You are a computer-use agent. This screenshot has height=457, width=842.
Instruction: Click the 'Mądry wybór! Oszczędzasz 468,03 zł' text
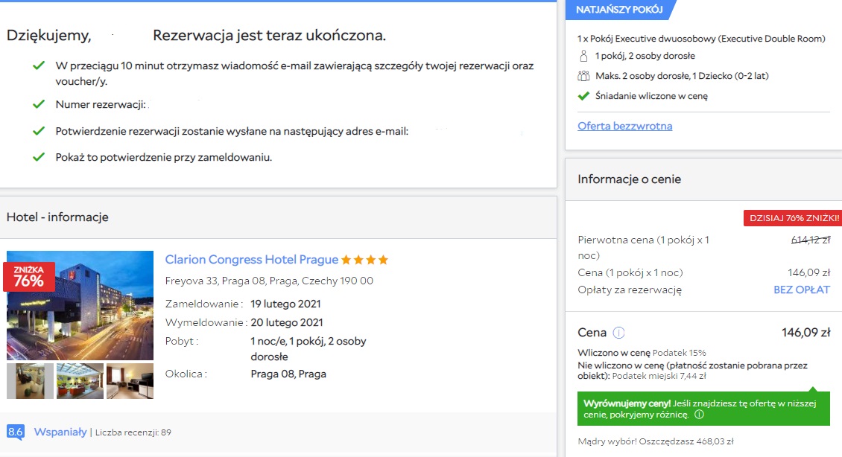point(656,441)
